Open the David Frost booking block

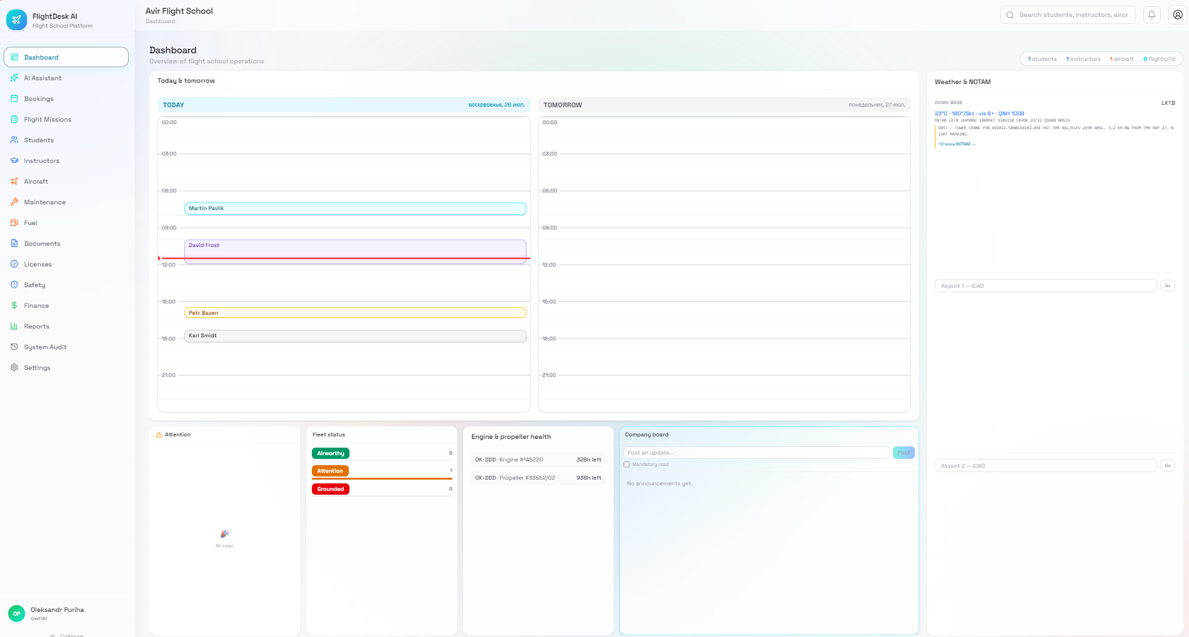[x=355, y=251]
